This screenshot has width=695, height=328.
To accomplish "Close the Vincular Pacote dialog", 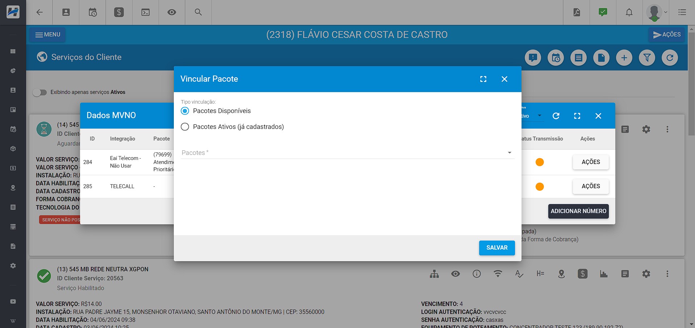I will [504, 79].
